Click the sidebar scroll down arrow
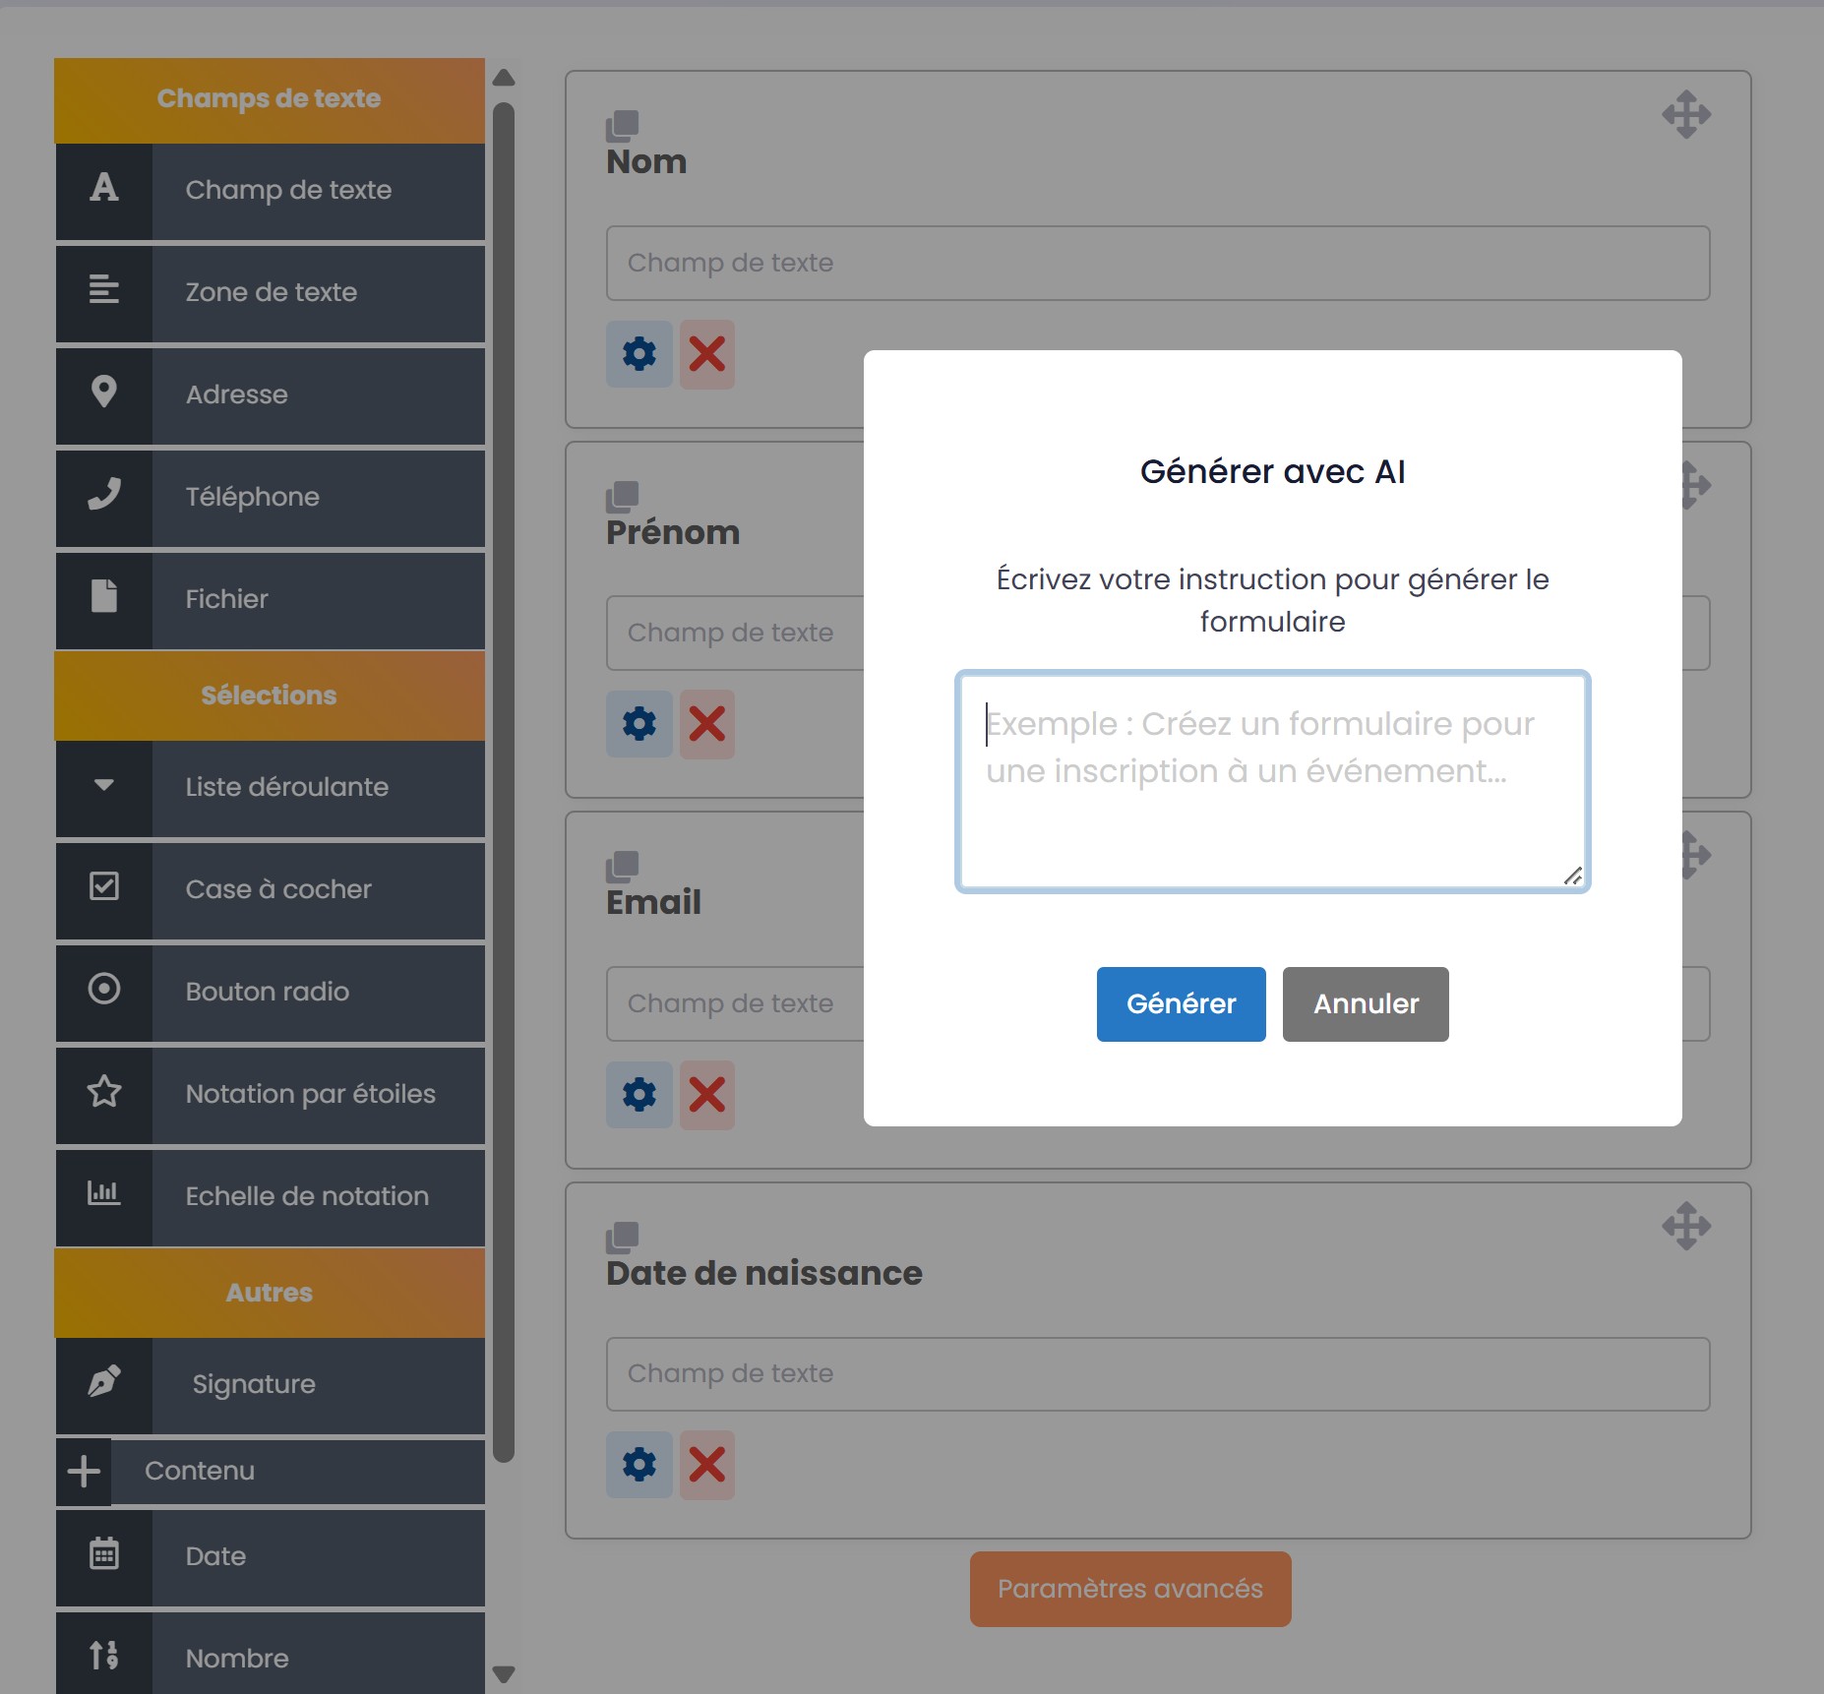1824x1694 pixels. click(504, 1673)
